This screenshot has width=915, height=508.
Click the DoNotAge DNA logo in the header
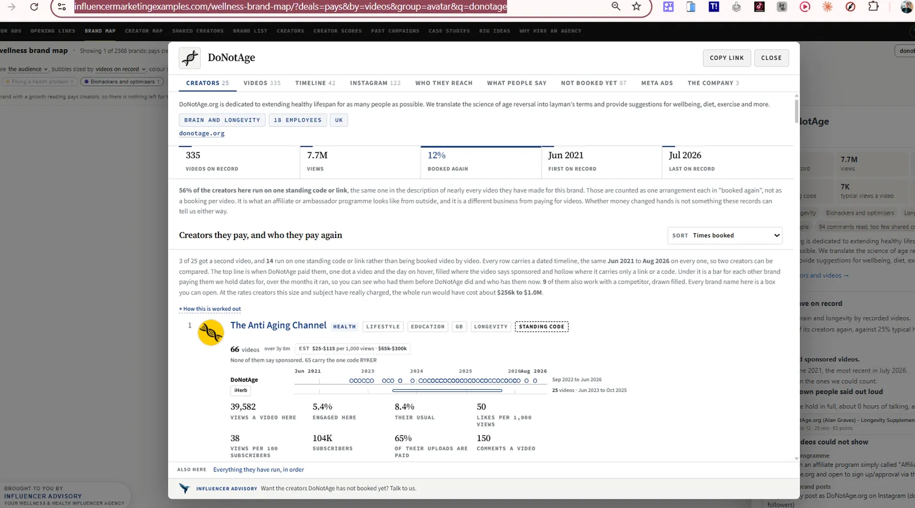[190, 58]
